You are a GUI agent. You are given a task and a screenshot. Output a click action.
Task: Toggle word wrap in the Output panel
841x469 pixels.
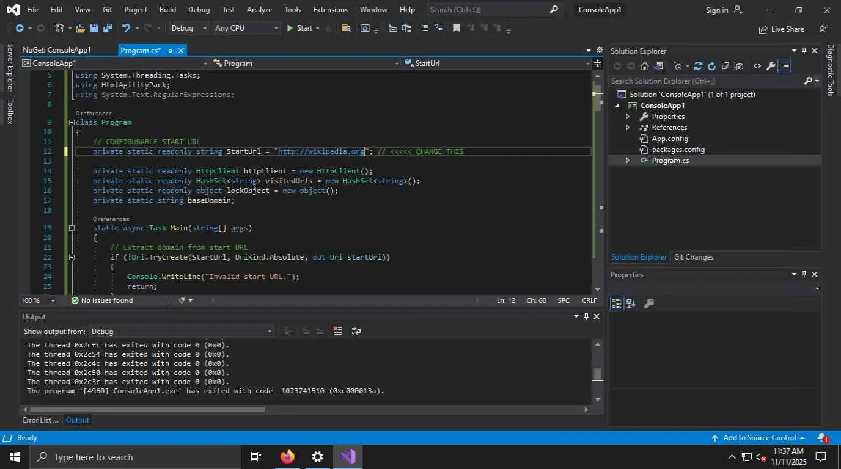pyautogui.click(x=356, y=331)
